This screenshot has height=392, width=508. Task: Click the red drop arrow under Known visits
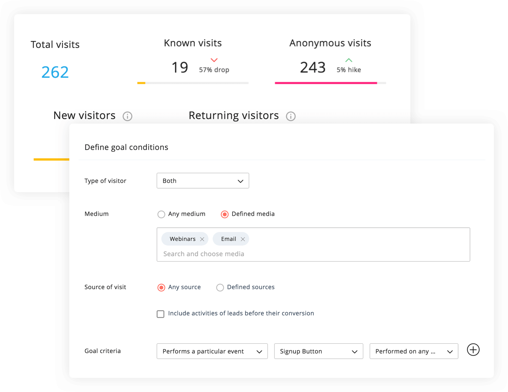(214, 60)
